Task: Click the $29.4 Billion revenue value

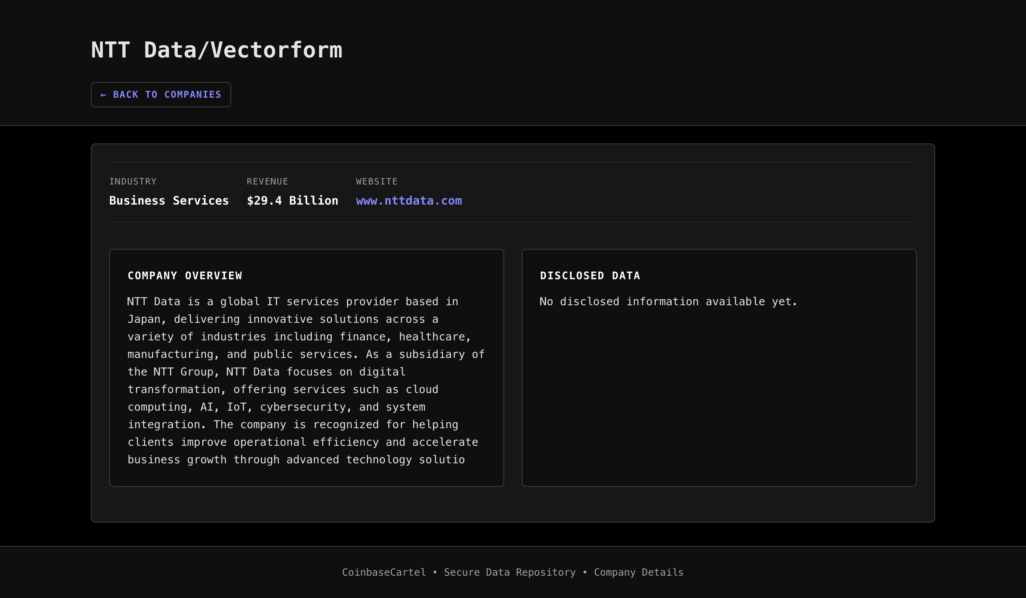Action: [292, 201]
